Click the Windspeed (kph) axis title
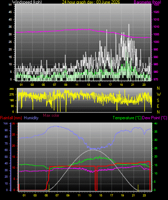 (27, 2)
